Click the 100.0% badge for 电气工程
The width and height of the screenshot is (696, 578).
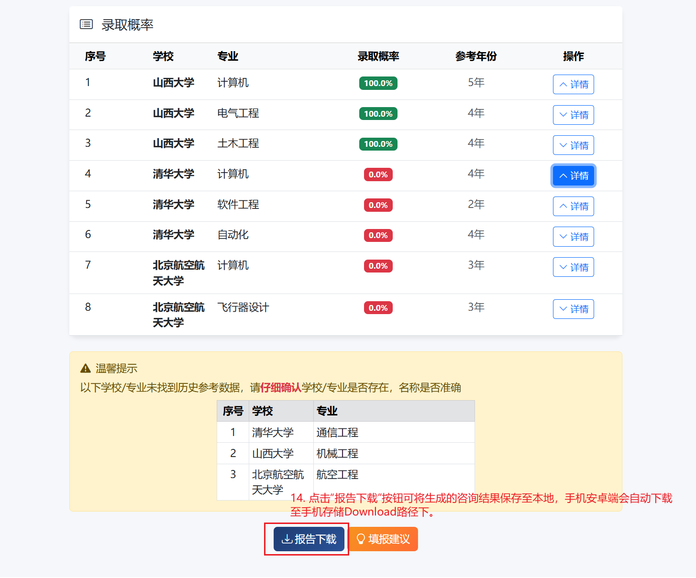[x=378, y=114]
